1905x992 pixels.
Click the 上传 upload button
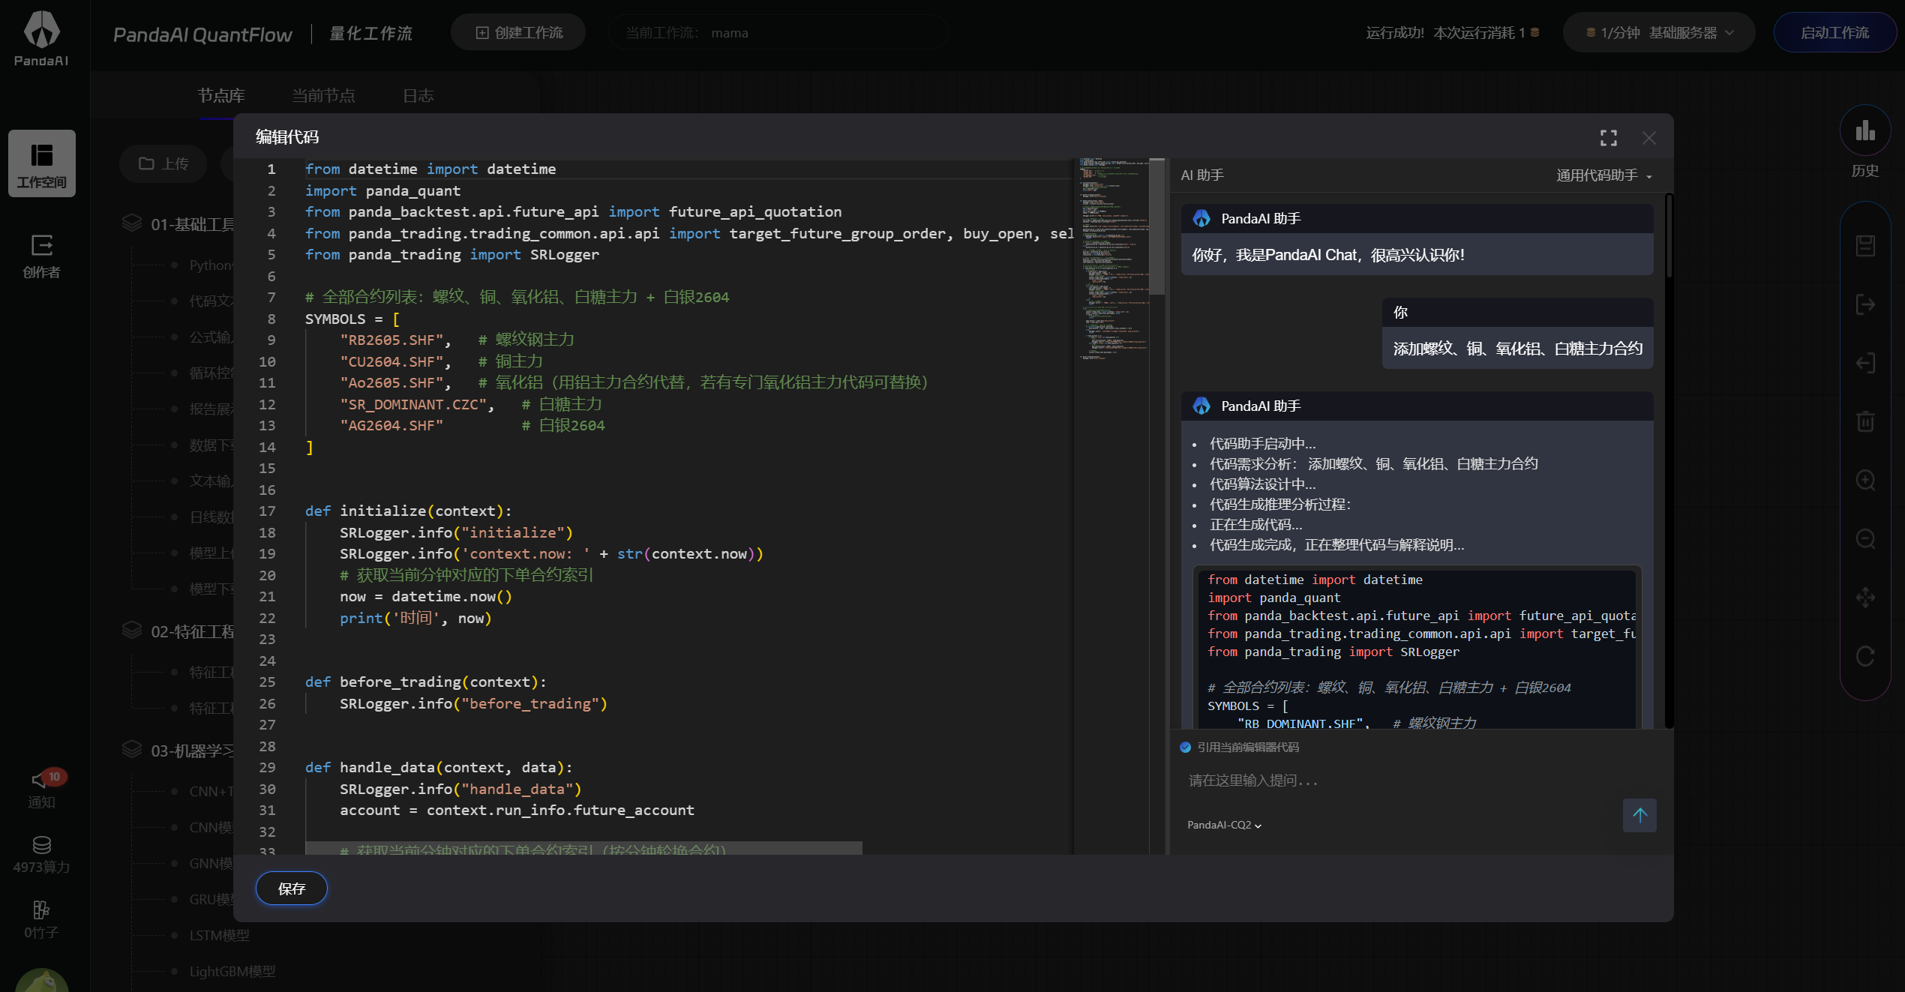pyautogui.click(x=163, y=163)
